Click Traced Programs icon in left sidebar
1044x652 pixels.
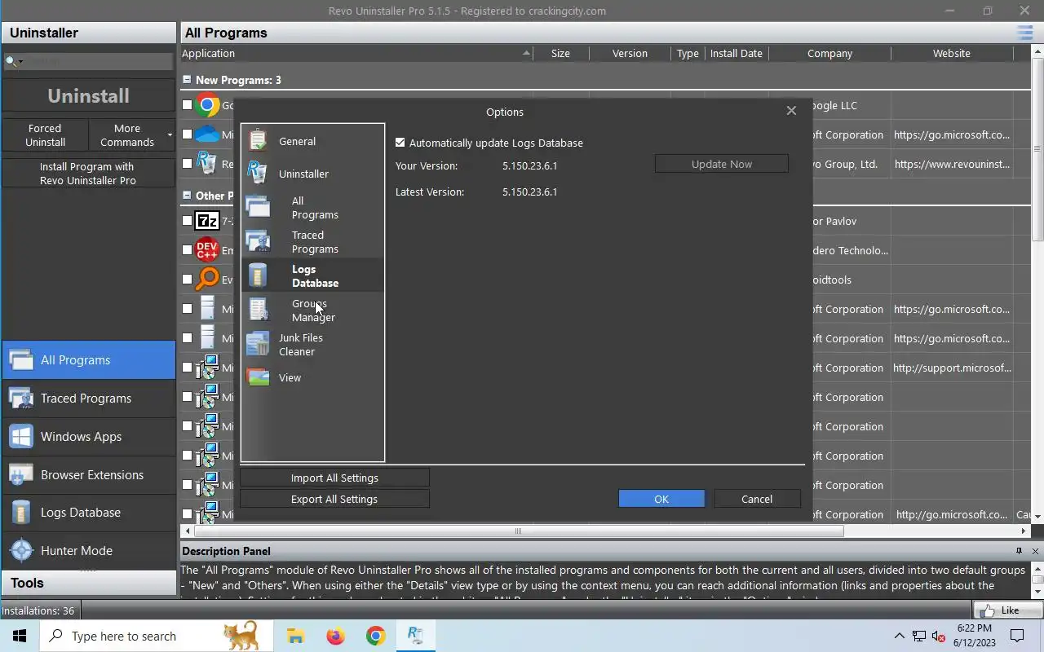pyautogui.click(x=21, y=398)
